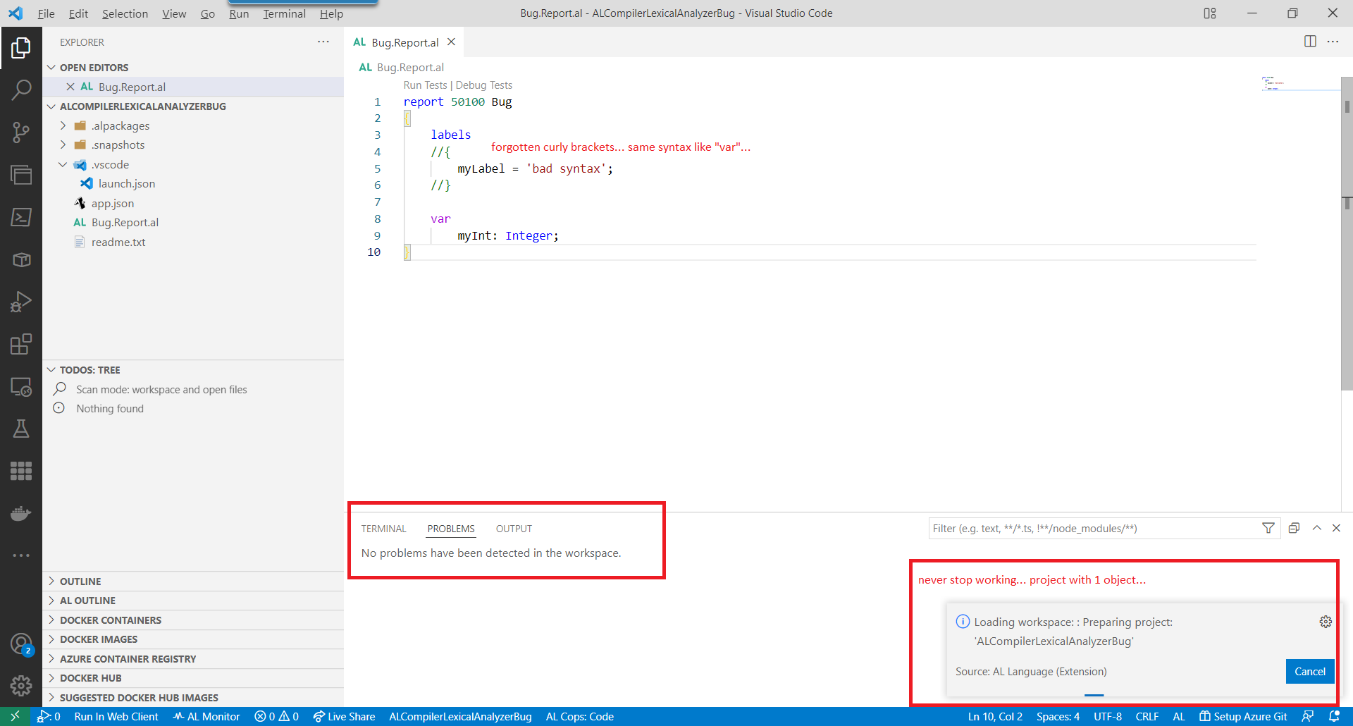Viewport: 1353px width, 726px height.
Task: Toggle the notifications bell
Action: (x=1335, y=716)
